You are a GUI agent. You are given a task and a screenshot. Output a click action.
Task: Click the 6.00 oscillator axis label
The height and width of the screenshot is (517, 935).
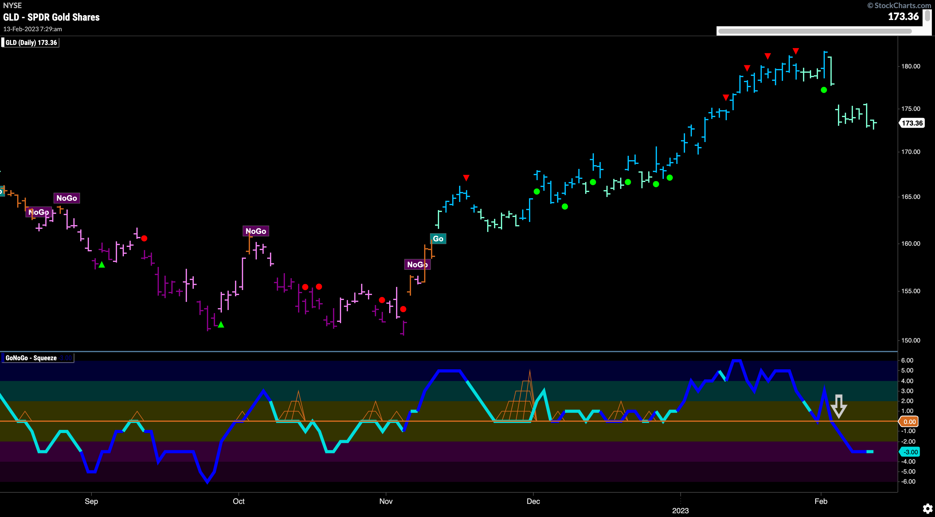(x=907, y=360)
